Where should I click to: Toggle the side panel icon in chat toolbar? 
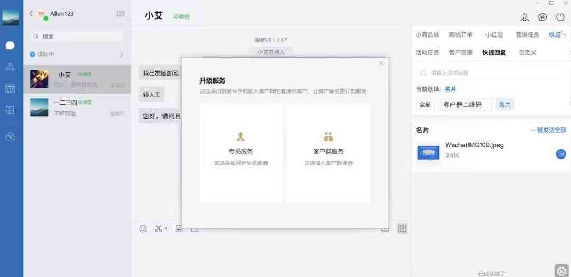click(402, 228)
